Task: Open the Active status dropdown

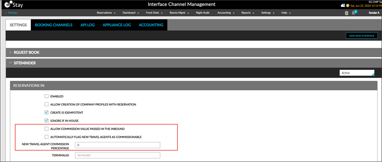Action: point(357,73)
